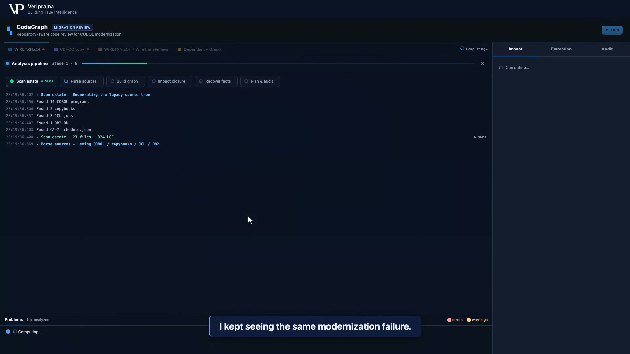The height and width of the screenshot is (354, 630).
Task: Click the Scan estate stage chip
Action: point(31,81)
